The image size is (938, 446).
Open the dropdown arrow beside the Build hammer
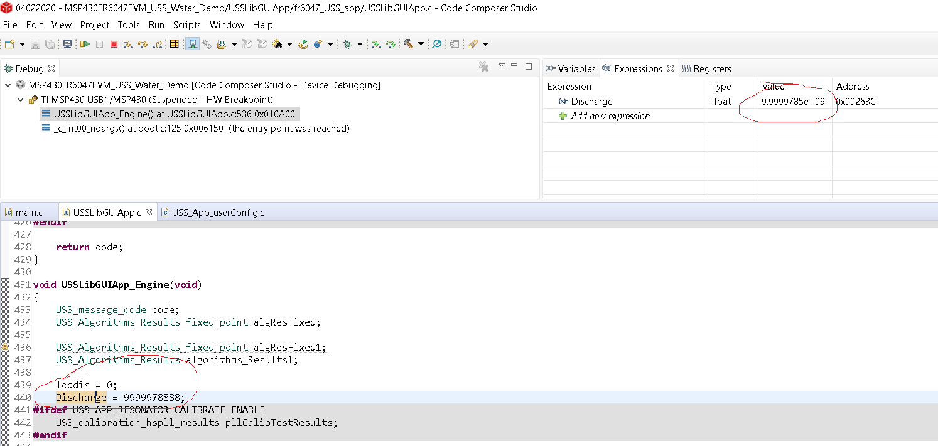point(421,44)
